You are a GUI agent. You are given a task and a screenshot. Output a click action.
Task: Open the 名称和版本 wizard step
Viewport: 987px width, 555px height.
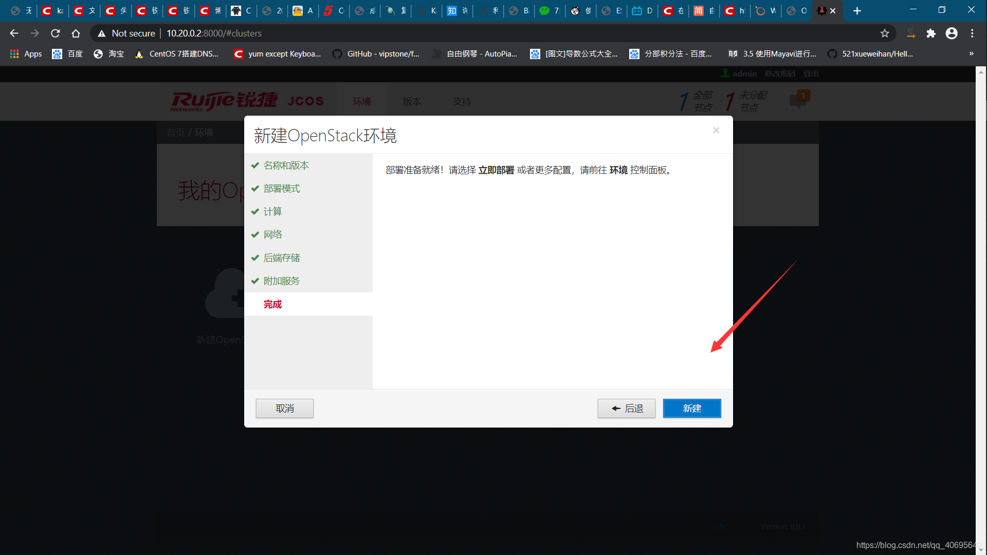[308, 165]
